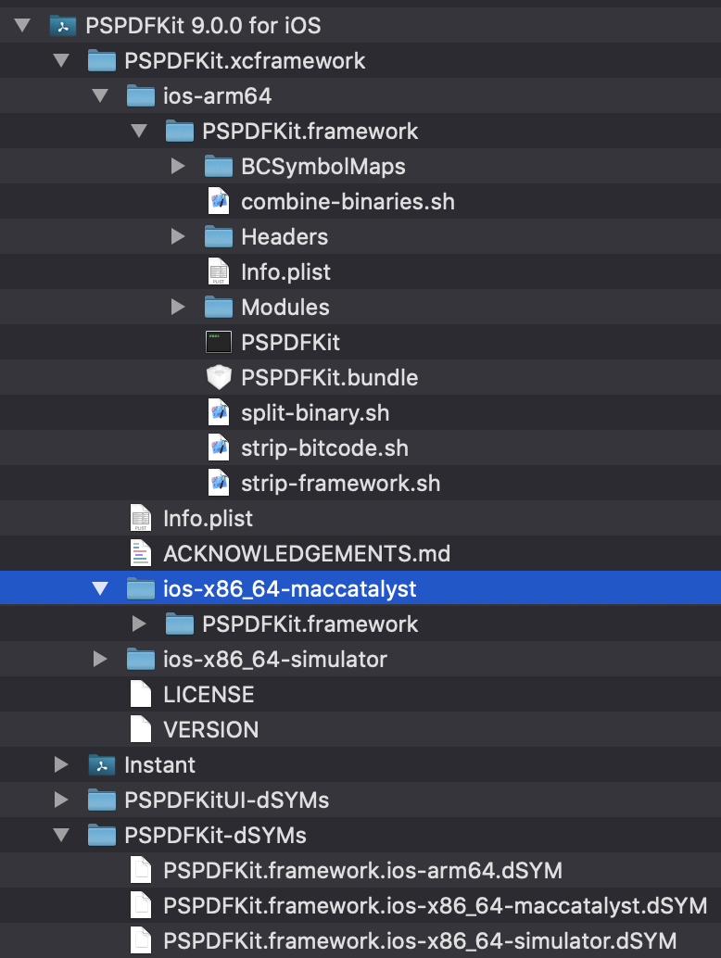Select the 'strip-framework.sh' file name

click(x=340, y=484)
